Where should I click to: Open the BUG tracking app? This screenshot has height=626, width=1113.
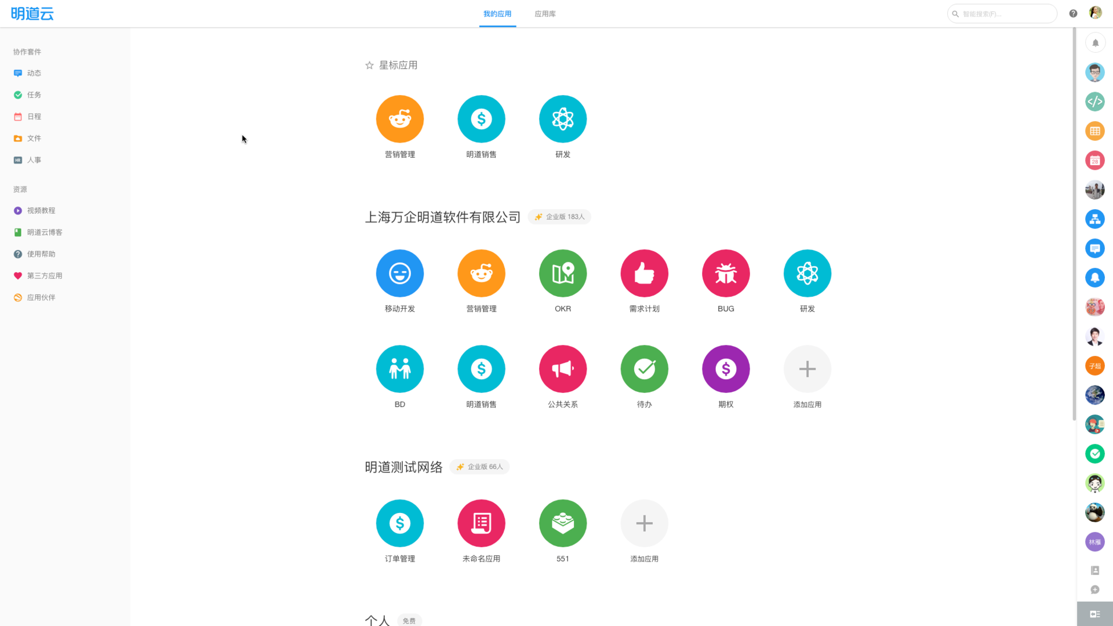[x=725, y=273]
